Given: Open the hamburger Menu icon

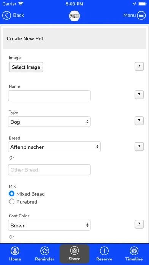Looking at the screenshot, I should coord(141,15).
